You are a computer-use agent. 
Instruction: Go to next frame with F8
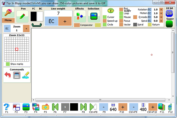[x=83, y=107]
